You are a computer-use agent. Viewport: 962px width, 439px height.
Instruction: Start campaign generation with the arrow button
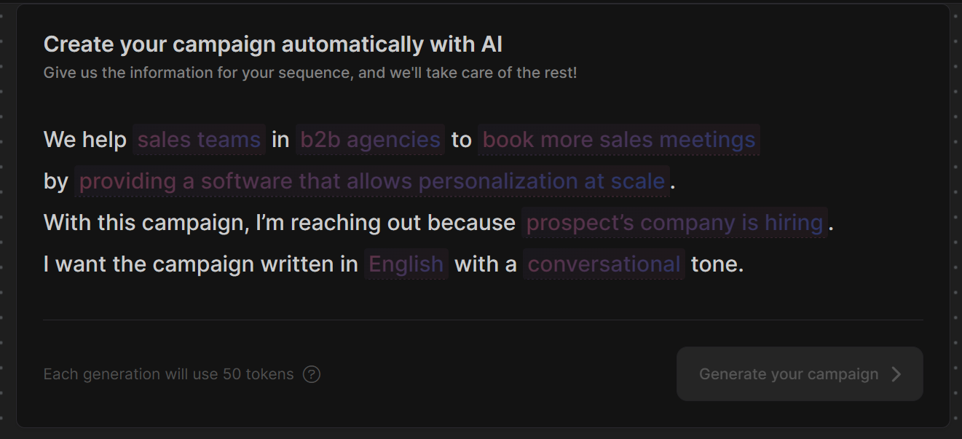click(896, 373)
